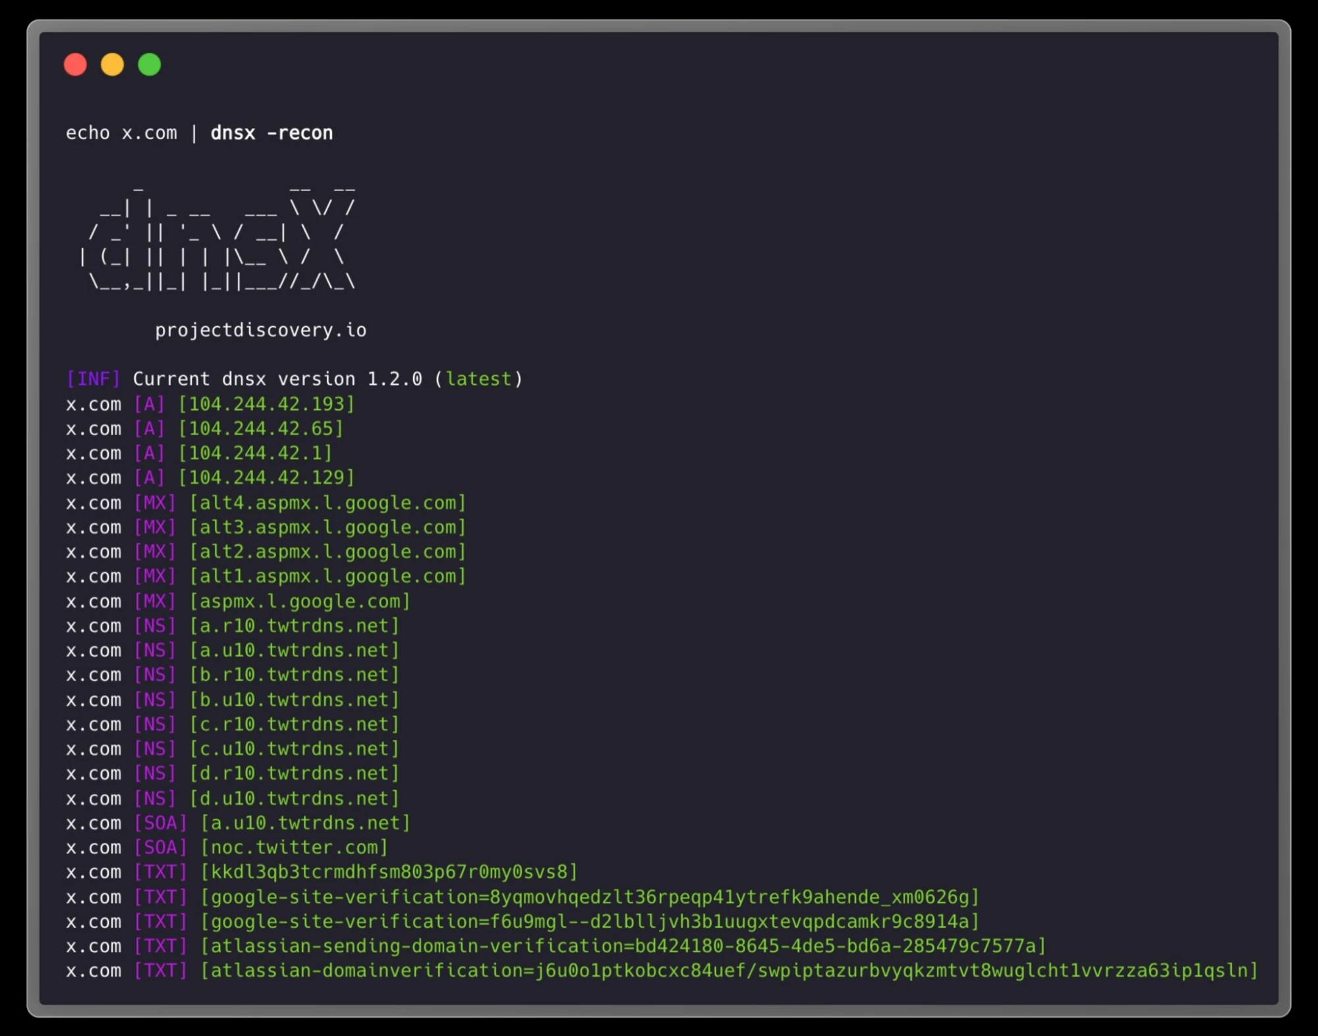Click NS record 'd.u10.twtrdns.net'
The width and height of the screenshot is (1318, 1036).
[295, 798]
